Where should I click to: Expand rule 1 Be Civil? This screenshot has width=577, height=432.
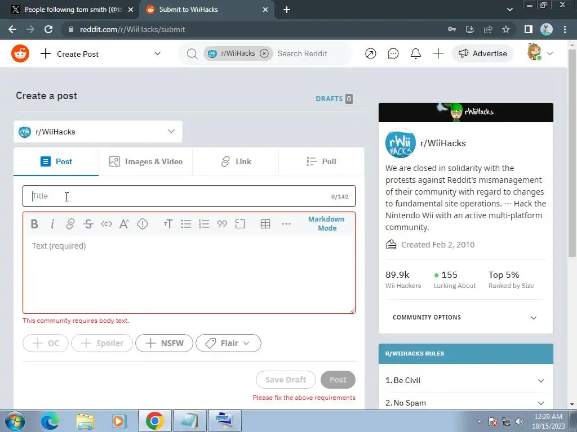coord(465,381)
